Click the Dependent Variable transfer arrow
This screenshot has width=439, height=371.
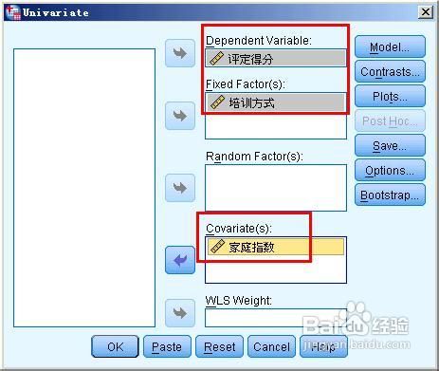pyautogui.click(x=180, y=53)
